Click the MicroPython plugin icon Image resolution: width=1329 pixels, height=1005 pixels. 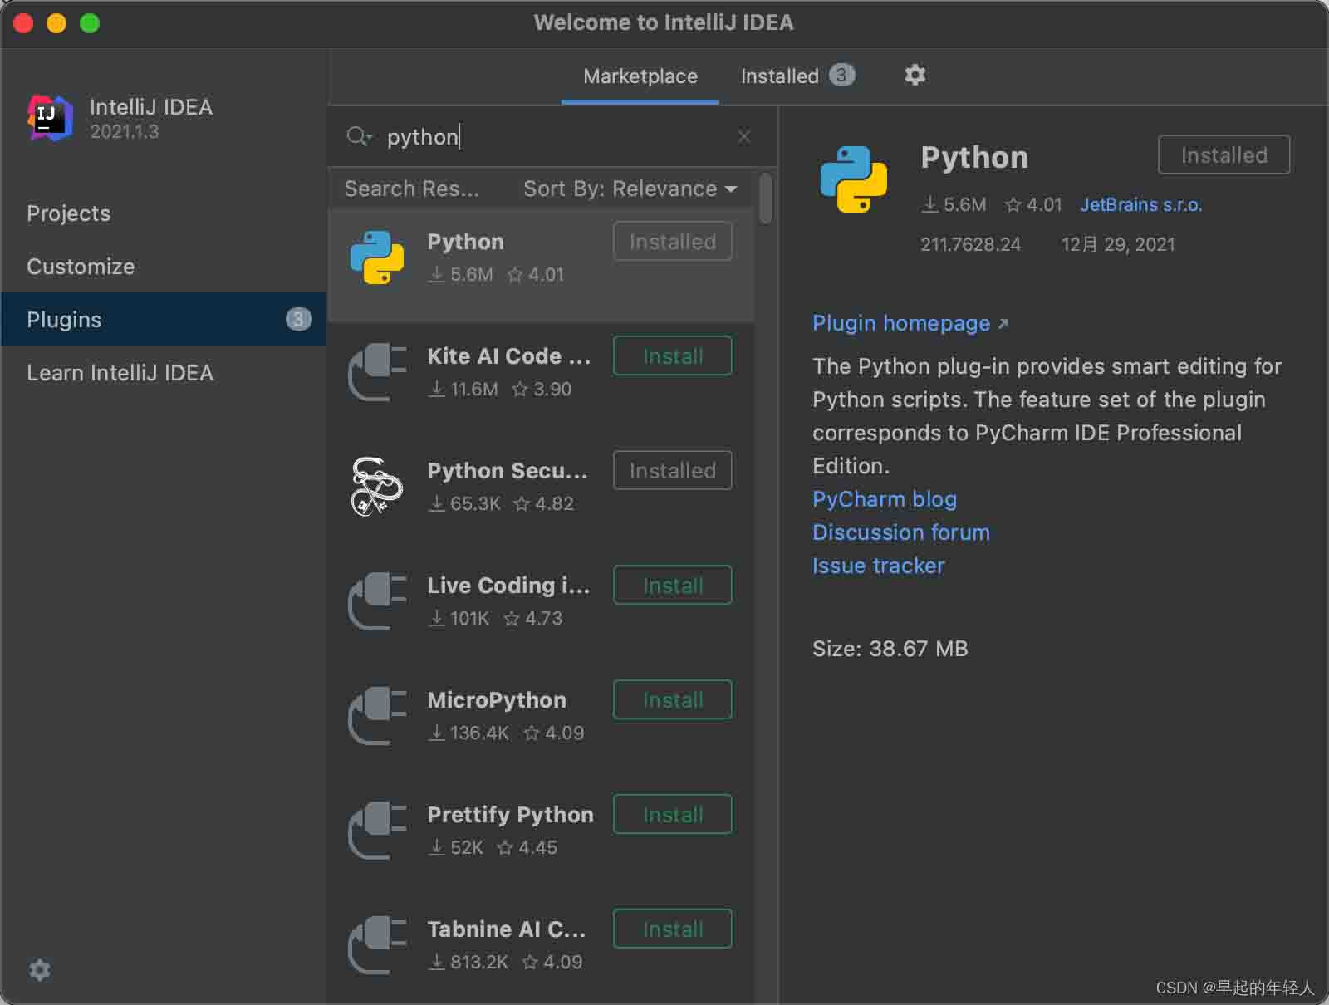point(377,716)
